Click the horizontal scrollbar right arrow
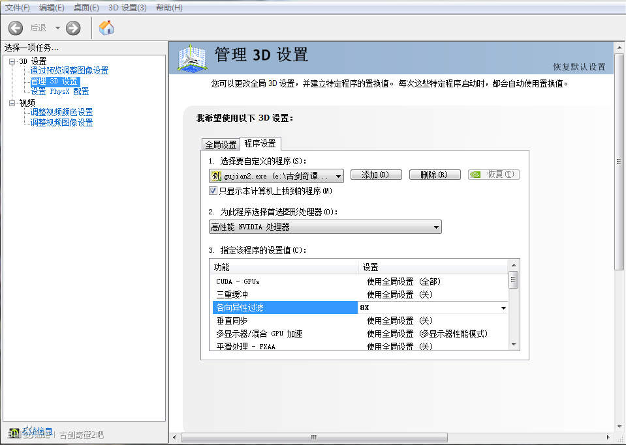This screenshot has height=445, width=626. click(x=608, y=437)
